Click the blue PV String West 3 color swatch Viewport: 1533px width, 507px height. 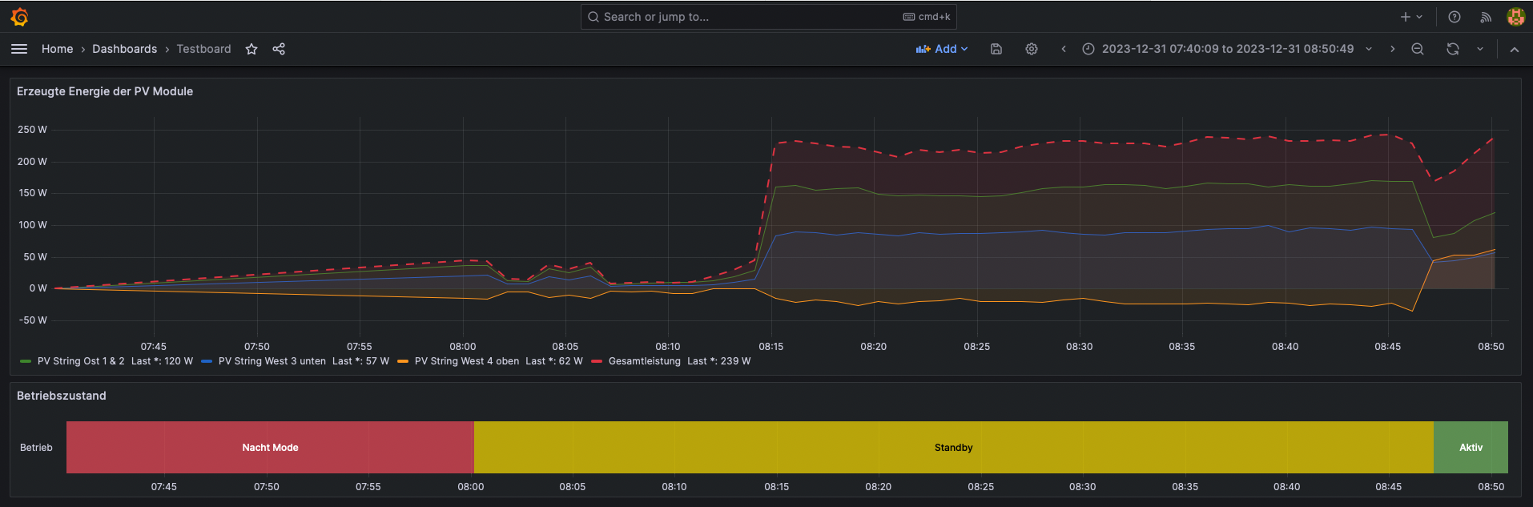click(x=207, y=361)
